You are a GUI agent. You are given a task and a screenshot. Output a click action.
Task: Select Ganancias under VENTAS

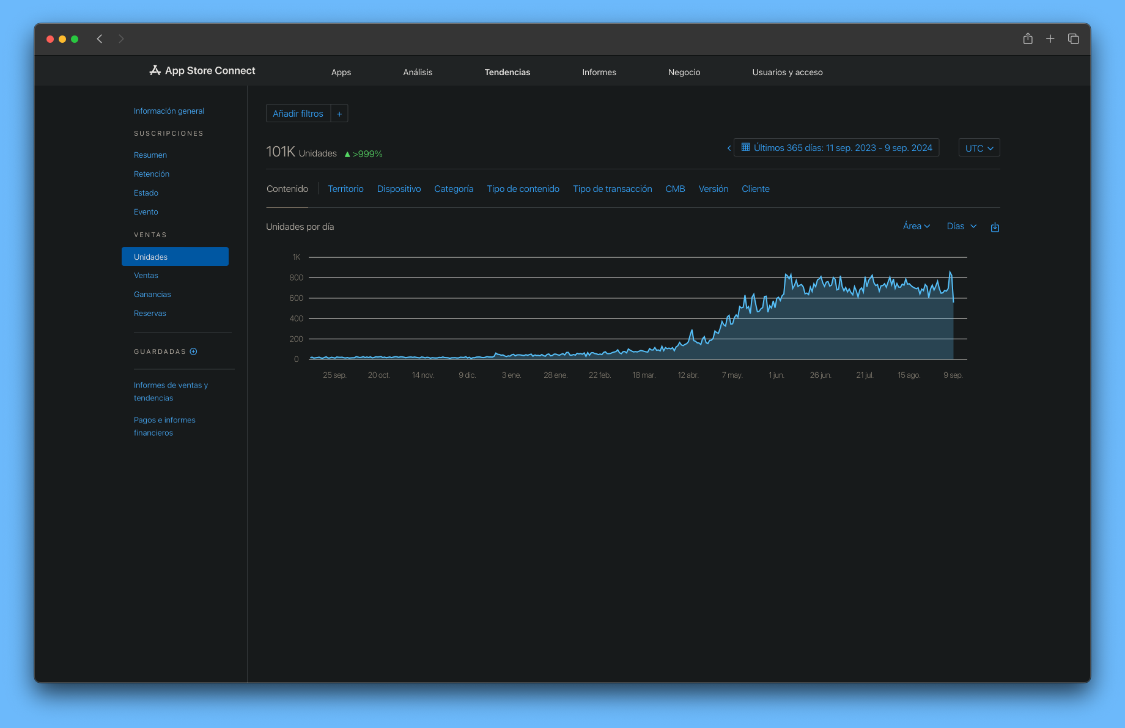(152, 294)
